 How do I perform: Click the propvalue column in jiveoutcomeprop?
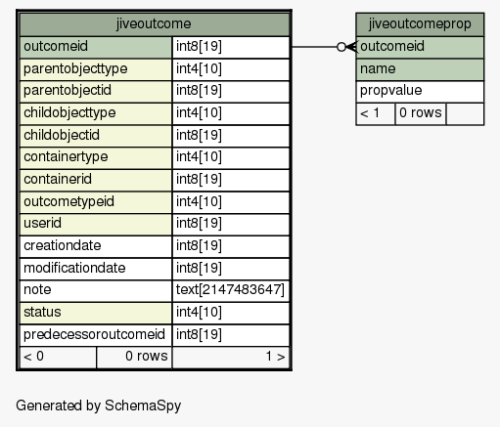(x=420, y=92)
